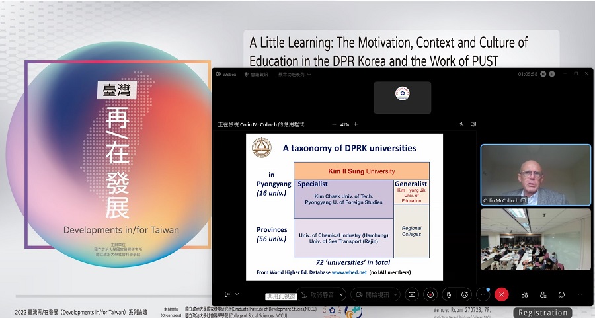Open the apps panel icon
The height and width of the screenshot is (318, 595).
click(x=524, y=294)
